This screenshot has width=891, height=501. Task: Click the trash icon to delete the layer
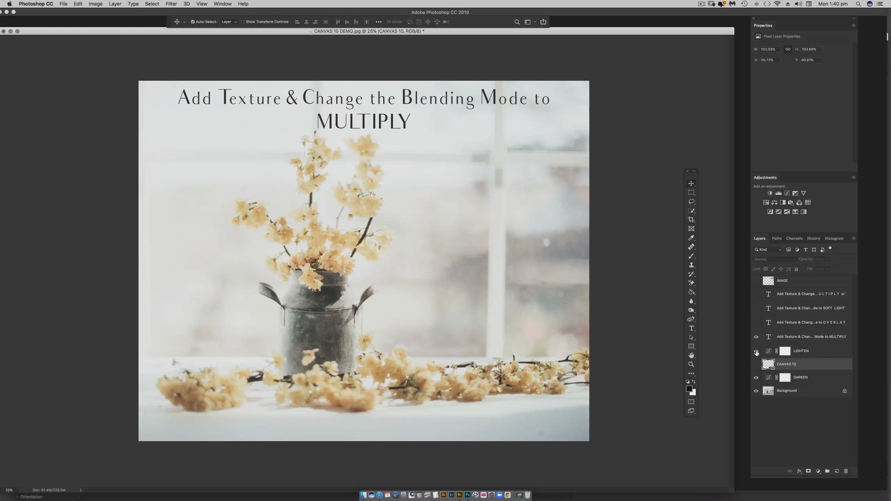point(846,471)
